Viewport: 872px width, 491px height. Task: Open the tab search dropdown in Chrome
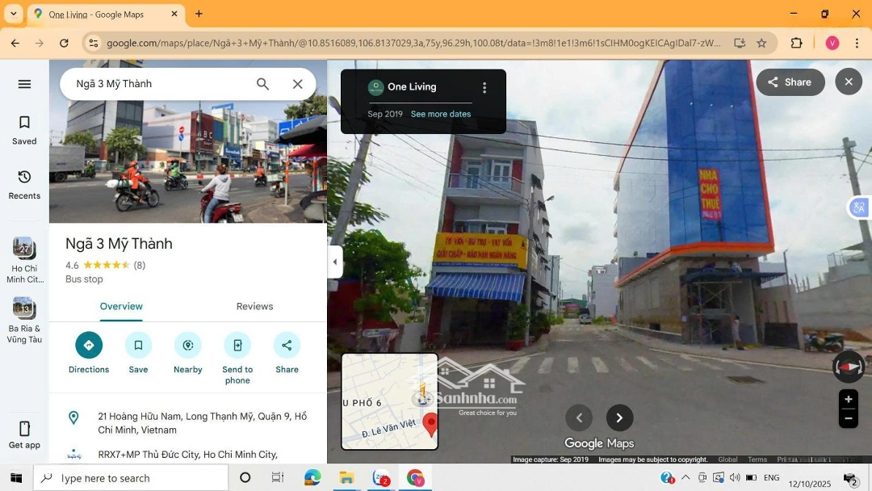click(14, 14)
